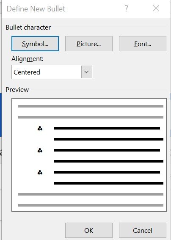Click black text line beside first club bullet
Viewport: 171px width, 240px height.
(x=107, y=128)
